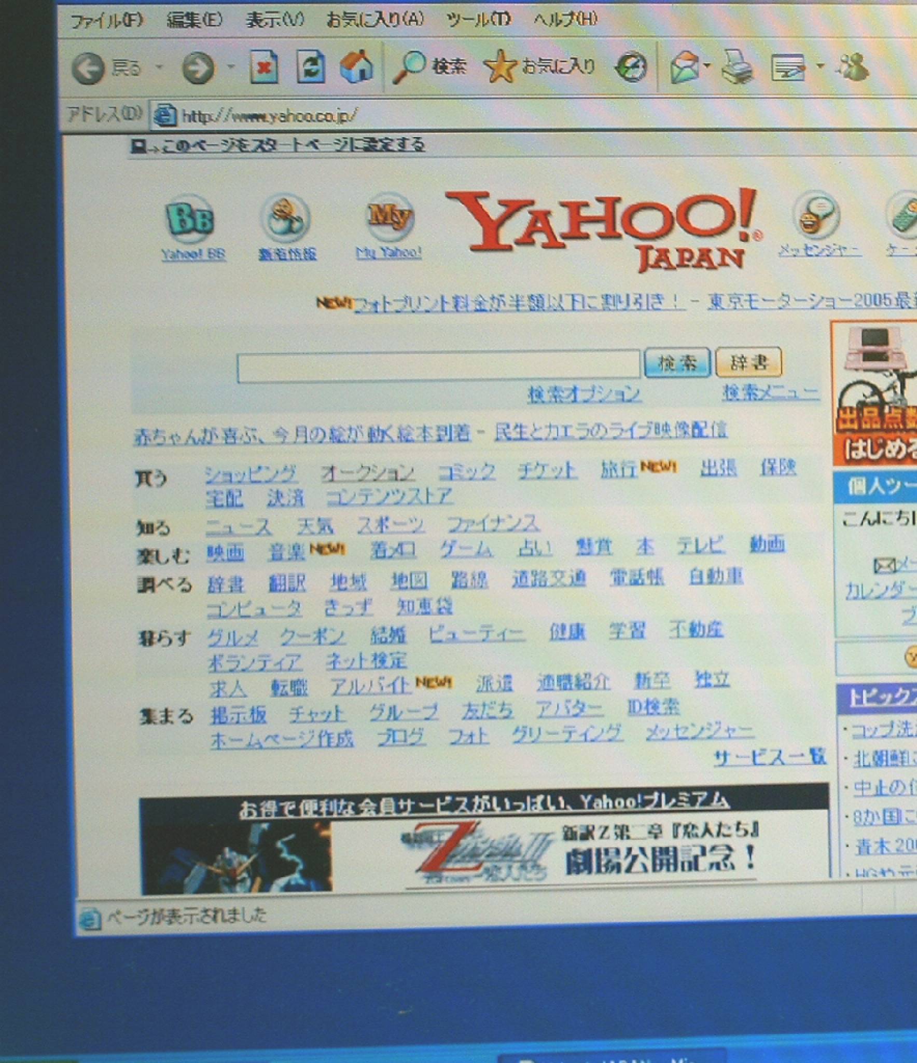Open the Forward button dropdown arrow
917x1063 pixels.
(231, 67)
